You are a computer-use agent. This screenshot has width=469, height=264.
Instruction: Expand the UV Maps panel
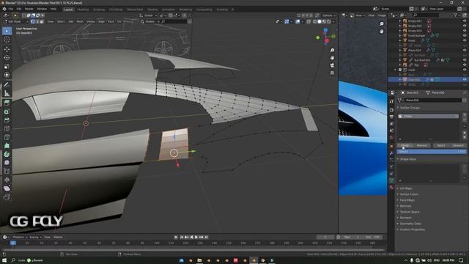406,188
